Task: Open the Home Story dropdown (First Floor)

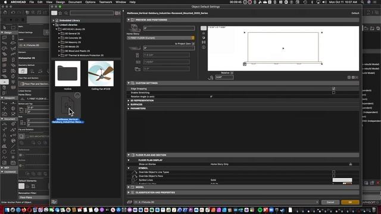Action: point(161,38)
